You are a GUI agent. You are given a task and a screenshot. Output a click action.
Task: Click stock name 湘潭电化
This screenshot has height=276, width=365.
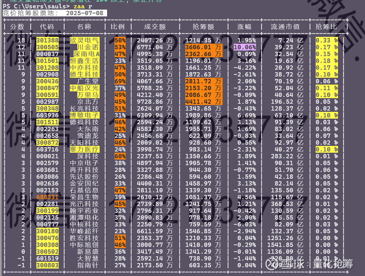click(x=84, y=218)
